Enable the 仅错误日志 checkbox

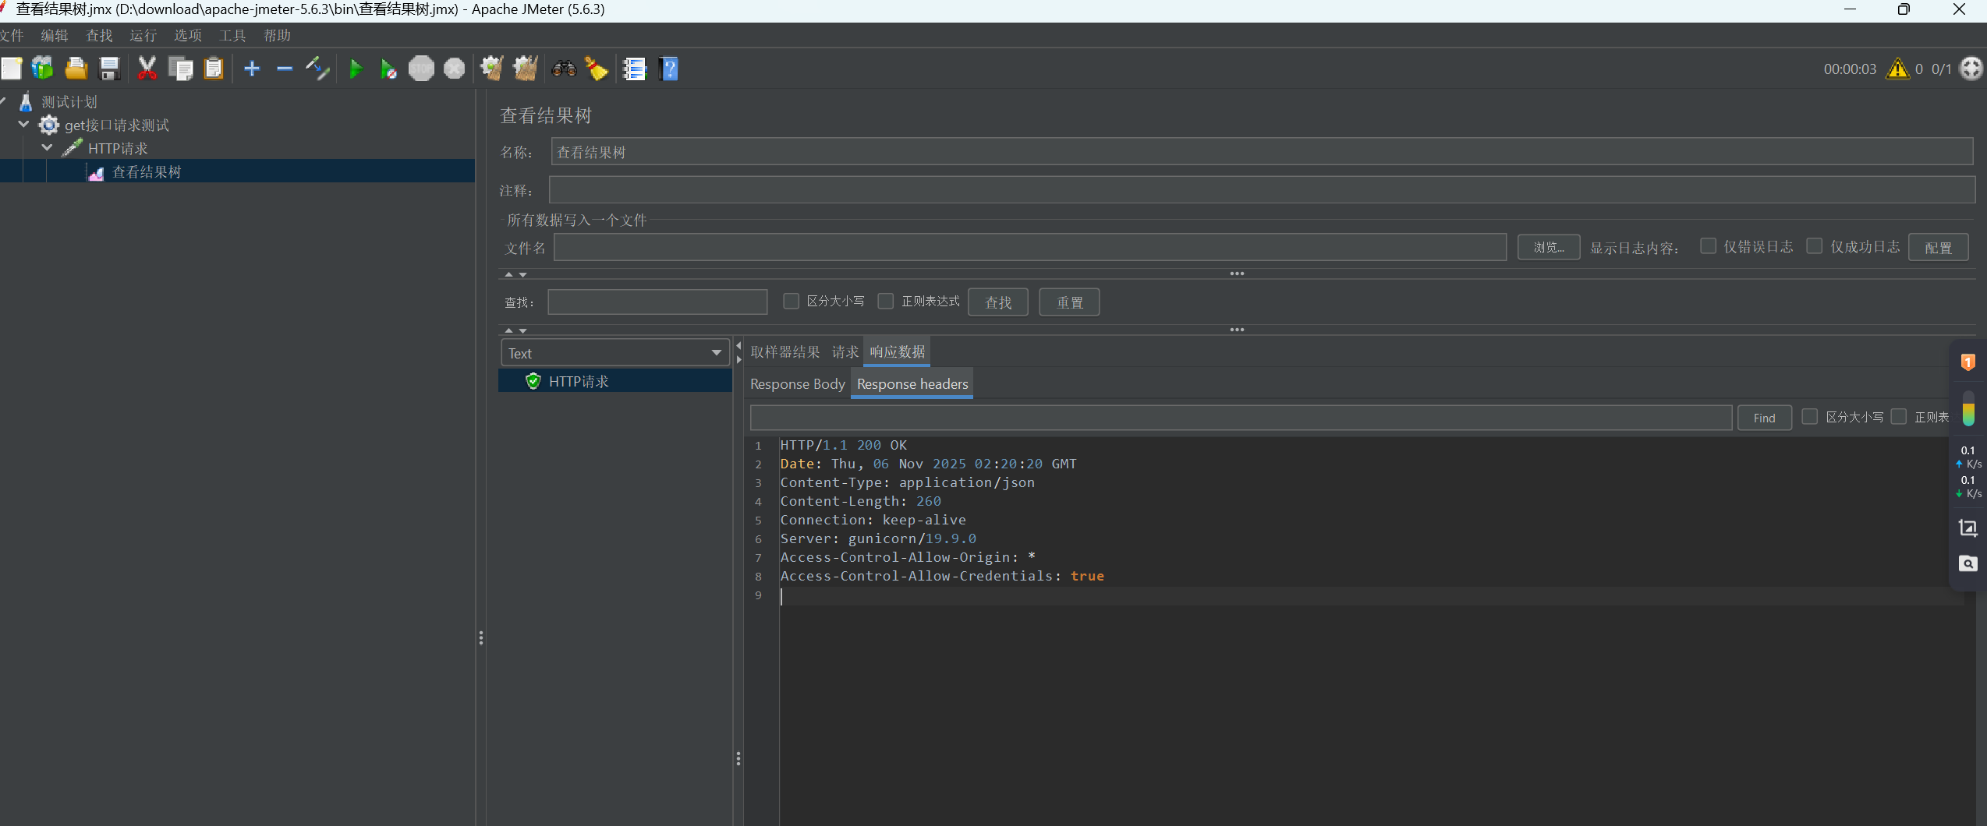(x=1708, y=246)
